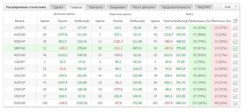Screen dimensions: 251x112
Task: Click the 775.65 total profit for GBPCAD
Action: tap(181, 48)
